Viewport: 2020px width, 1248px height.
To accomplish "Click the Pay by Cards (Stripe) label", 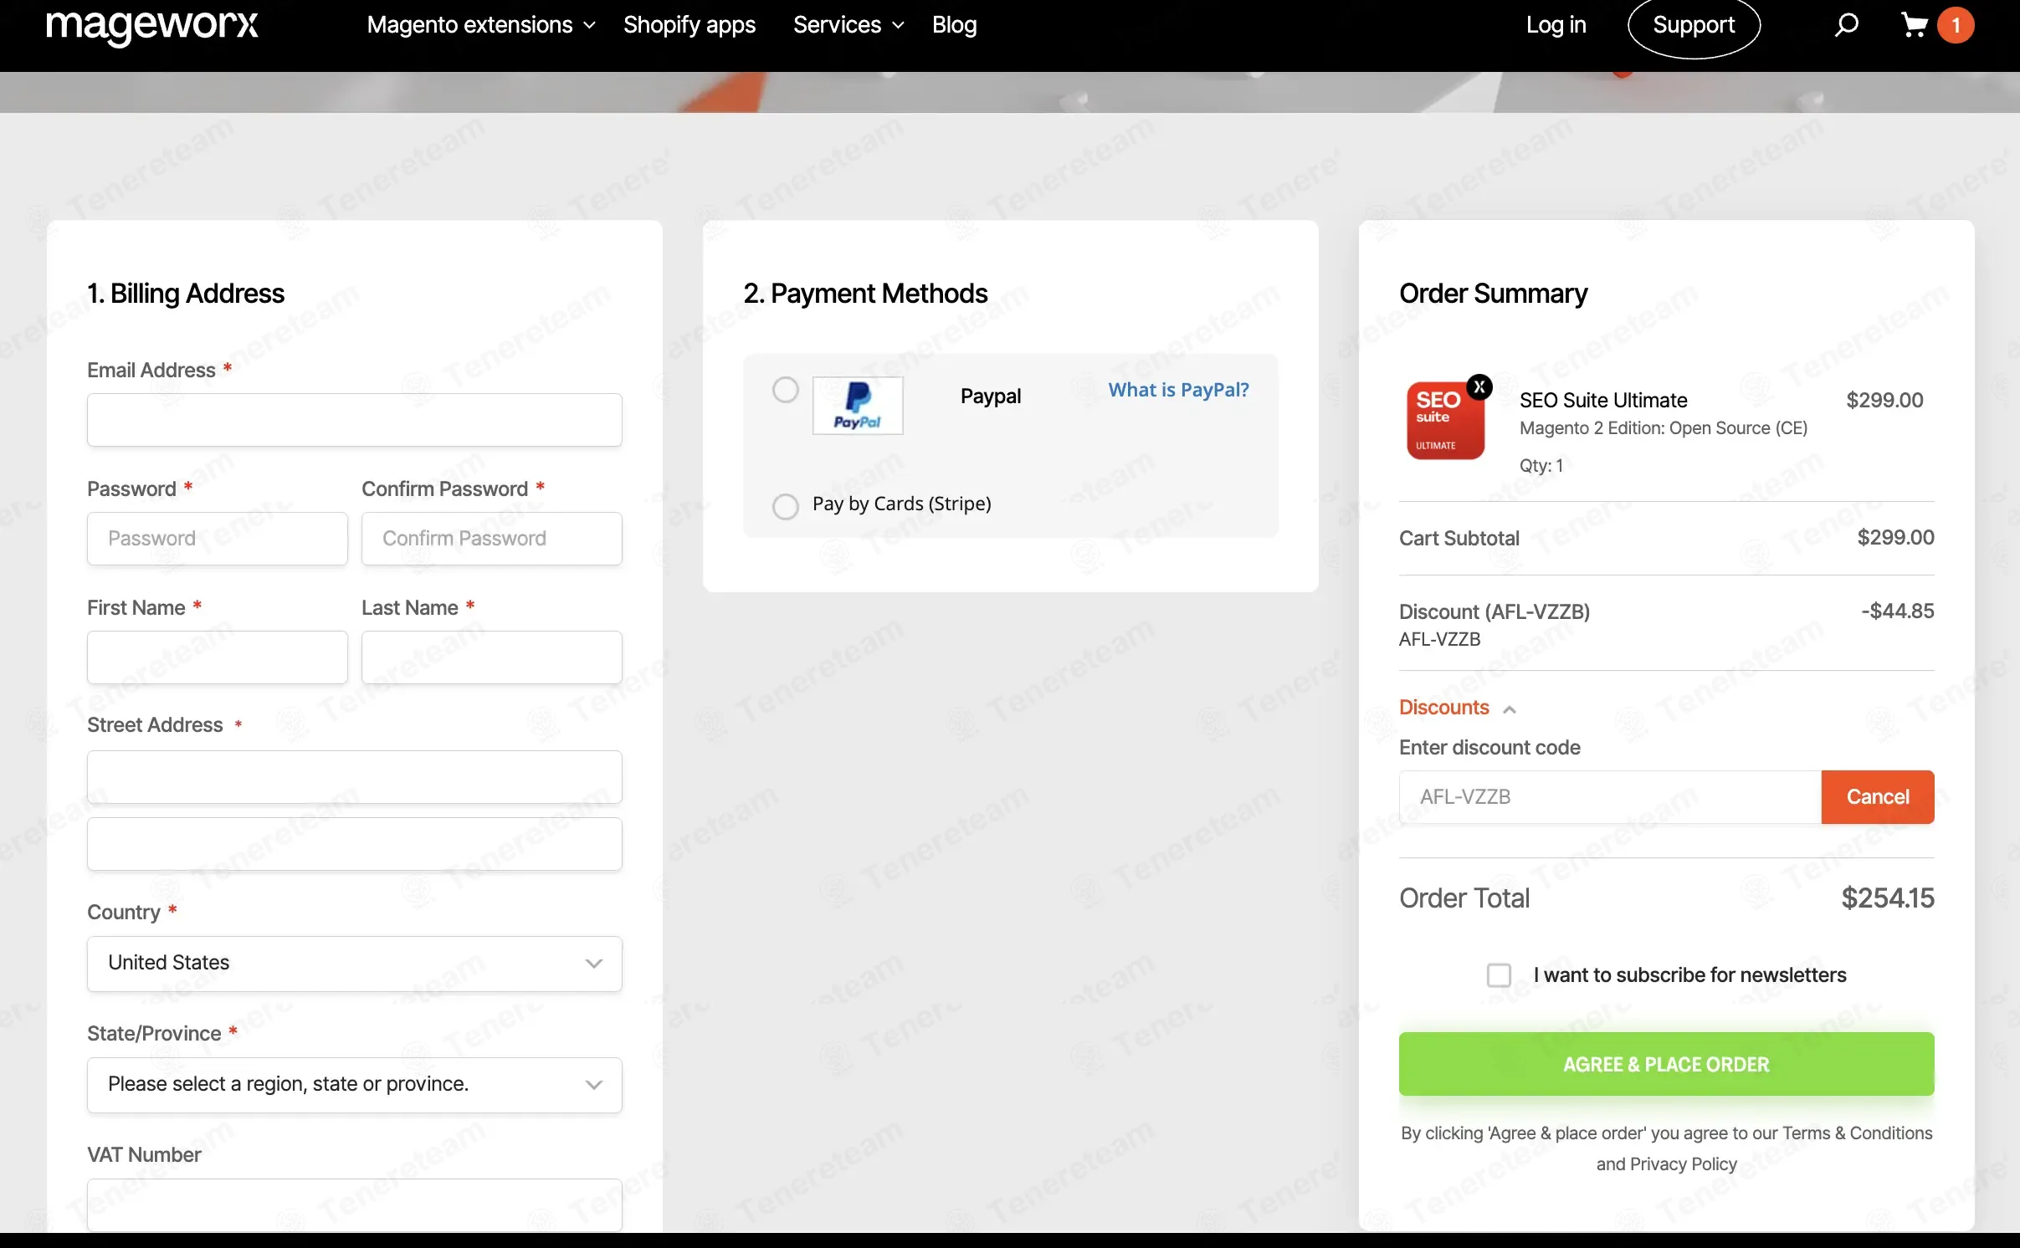I will pyautogui.click(x=902, y=504).
